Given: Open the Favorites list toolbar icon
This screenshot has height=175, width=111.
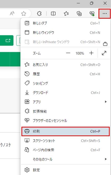Looking at the screenshot, I should coord(66,14).
